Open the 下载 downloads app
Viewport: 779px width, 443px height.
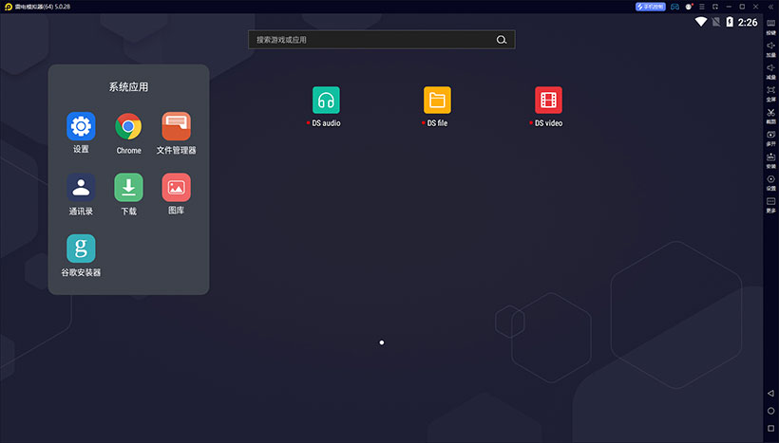point(128,188)
